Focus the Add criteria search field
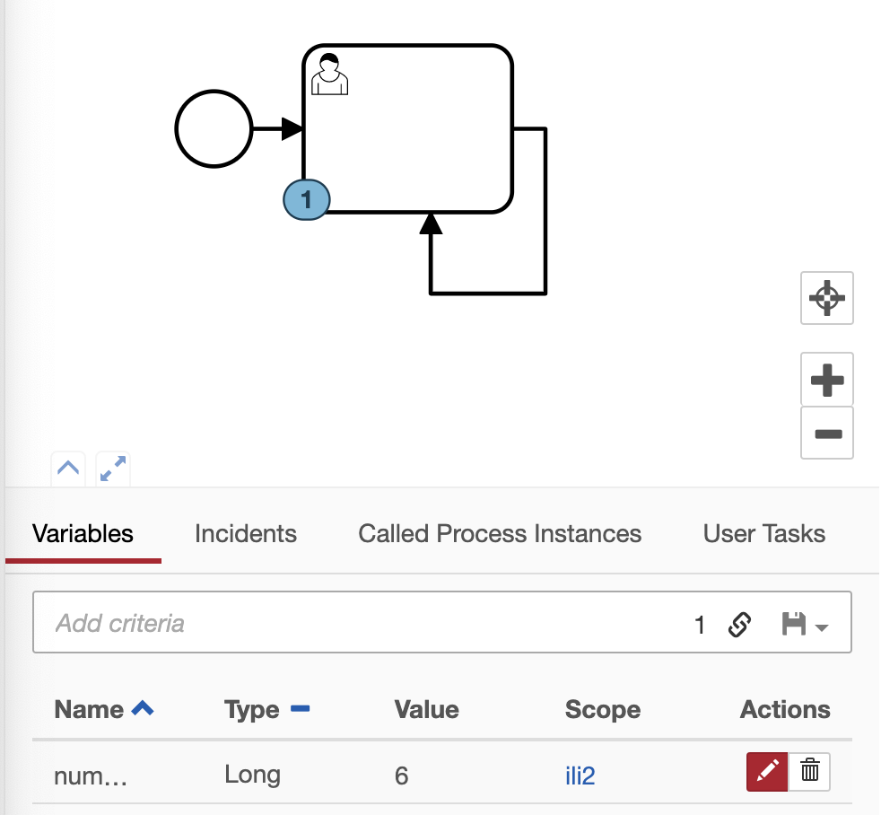Image resolution: width=881 pixels, height=815 pixels. click(359, 623)
